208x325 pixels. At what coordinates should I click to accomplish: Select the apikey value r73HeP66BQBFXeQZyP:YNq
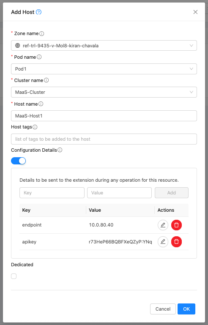click(120, 242)
